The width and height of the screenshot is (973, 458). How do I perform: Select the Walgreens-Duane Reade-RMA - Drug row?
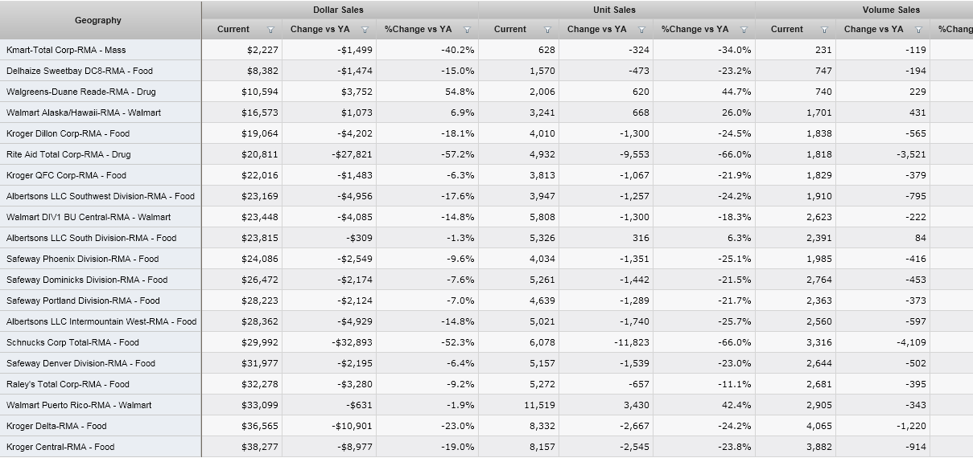click(x=80, y=92)
